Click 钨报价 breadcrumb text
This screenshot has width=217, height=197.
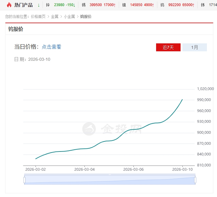[86, 16]
